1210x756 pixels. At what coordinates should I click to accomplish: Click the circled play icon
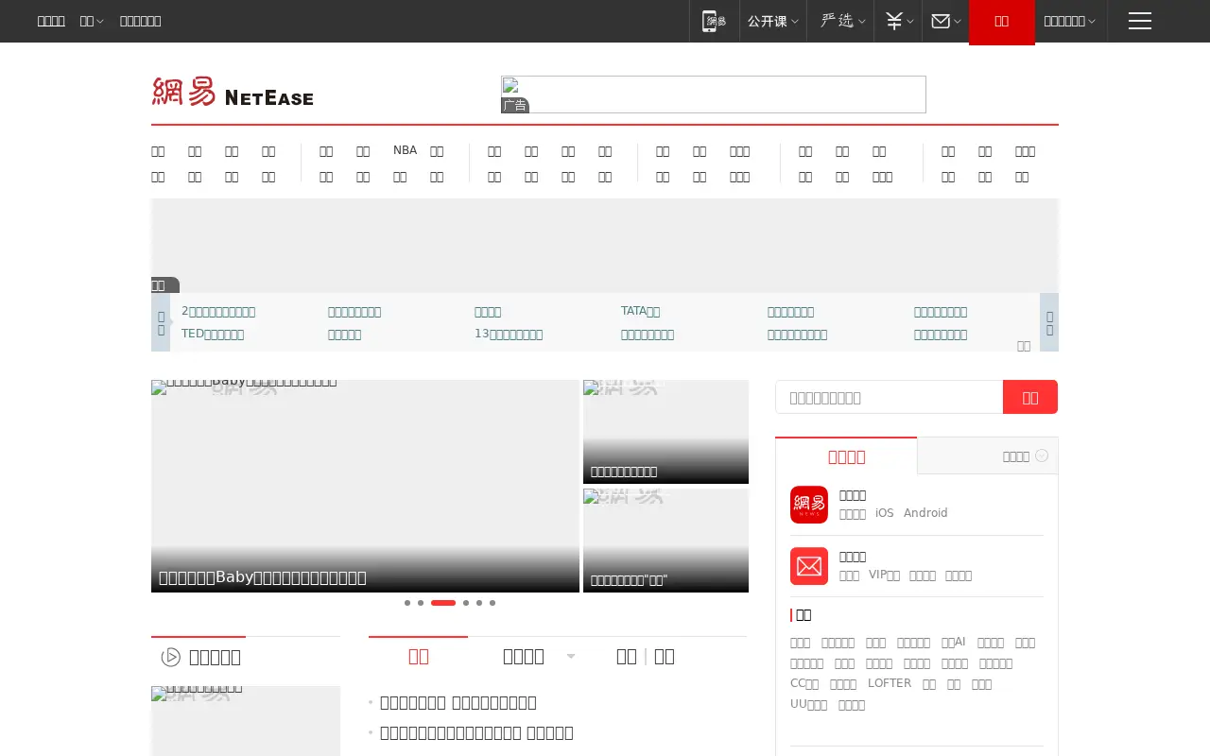click(x=171, y=657)
